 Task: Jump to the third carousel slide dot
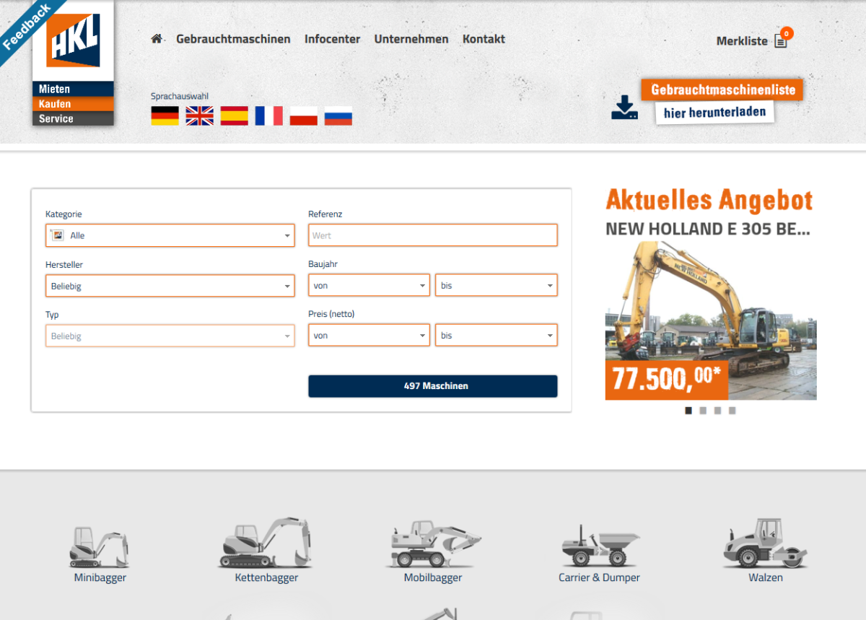[x=717, y=411]
